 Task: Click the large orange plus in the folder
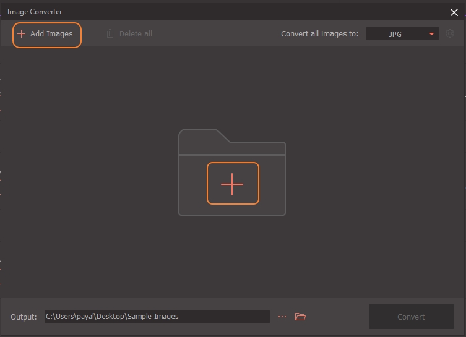click(232, 184)
